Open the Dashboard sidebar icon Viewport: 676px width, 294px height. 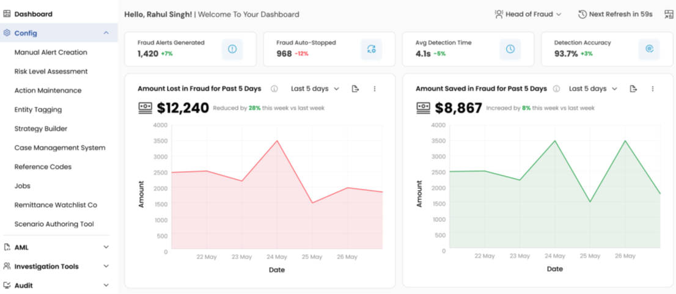(x=7, y=14)
